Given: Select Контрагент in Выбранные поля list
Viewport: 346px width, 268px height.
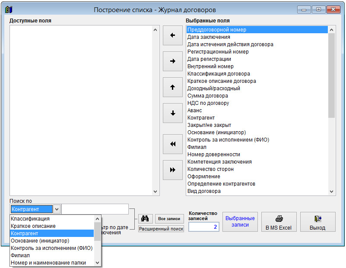Looking at the screenshot, I should click(257, 118).
